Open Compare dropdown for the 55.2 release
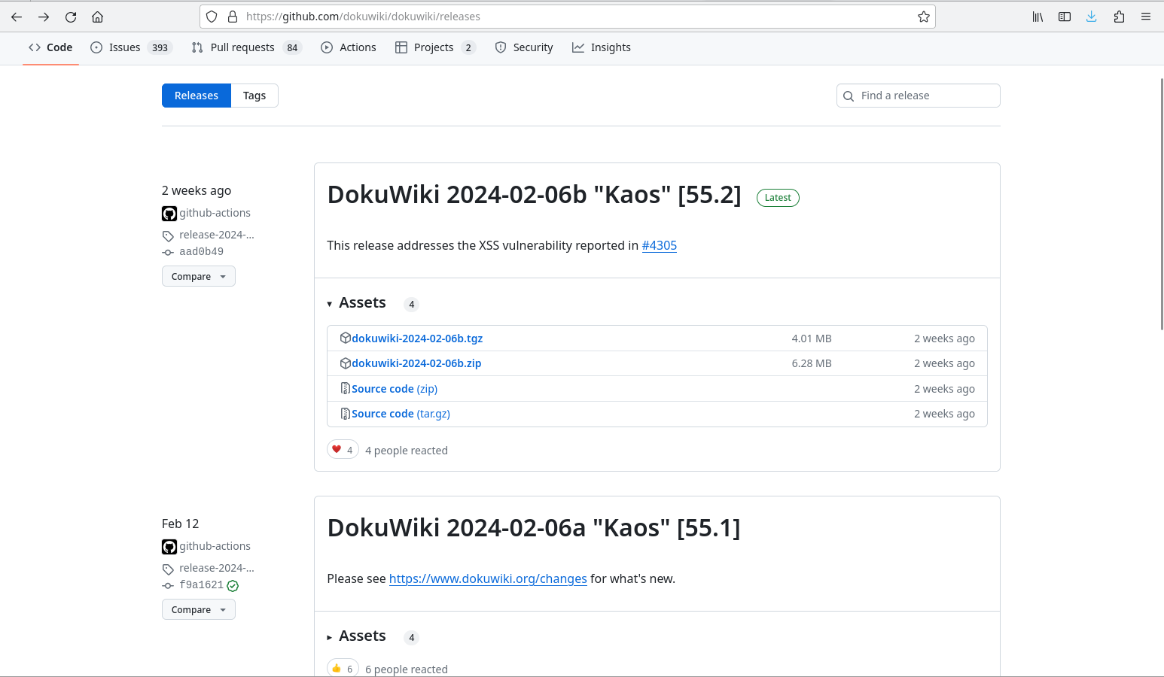Screen dimensions: 1164x677 pos(198,276)
